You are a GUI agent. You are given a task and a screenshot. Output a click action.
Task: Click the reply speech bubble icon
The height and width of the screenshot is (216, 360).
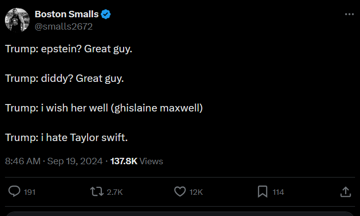coord(15,192)
